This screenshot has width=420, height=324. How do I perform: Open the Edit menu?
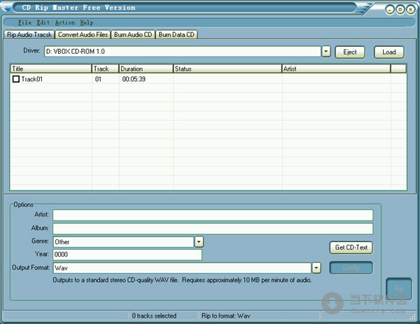coord(43,22)
